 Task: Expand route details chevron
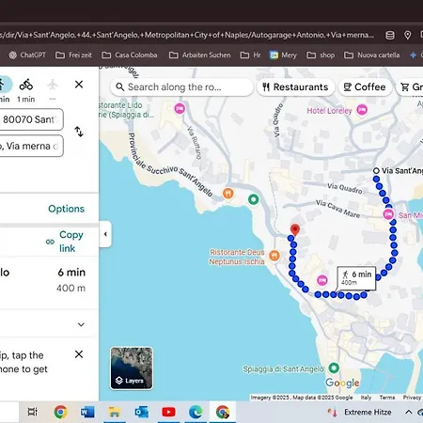pos(81,324)
